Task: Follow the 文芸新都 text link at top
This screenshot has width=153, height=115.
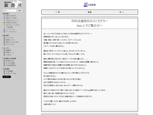Action: [x=92, y=5]
